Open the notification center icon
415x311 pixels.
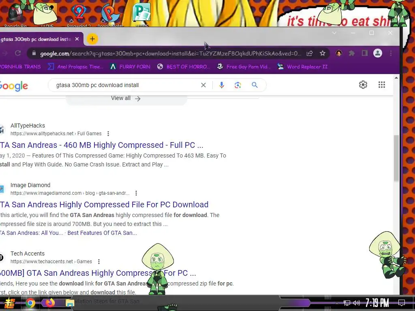point(402,303)
